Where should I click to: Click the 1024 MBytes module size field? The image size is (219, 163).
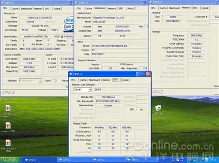(108, 97)
